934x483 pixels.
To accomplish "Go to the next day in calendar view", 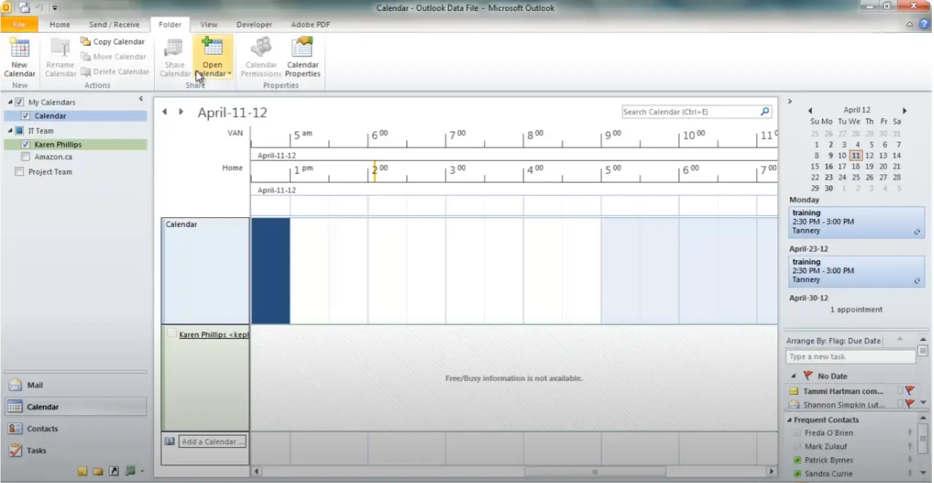I will tap(181, 112).
